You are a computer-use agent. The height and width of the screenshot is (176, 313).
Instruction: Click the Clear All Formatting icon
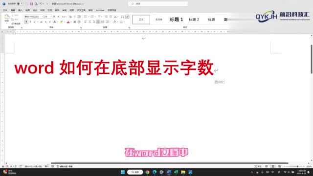point(70,17)
